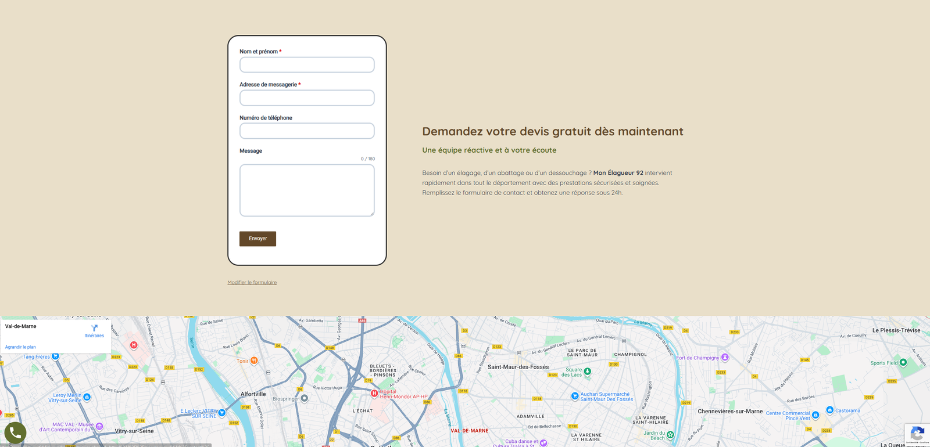Select the Auchan Supermarché map pin
The image size is (930, 447).
pos(574,396)
